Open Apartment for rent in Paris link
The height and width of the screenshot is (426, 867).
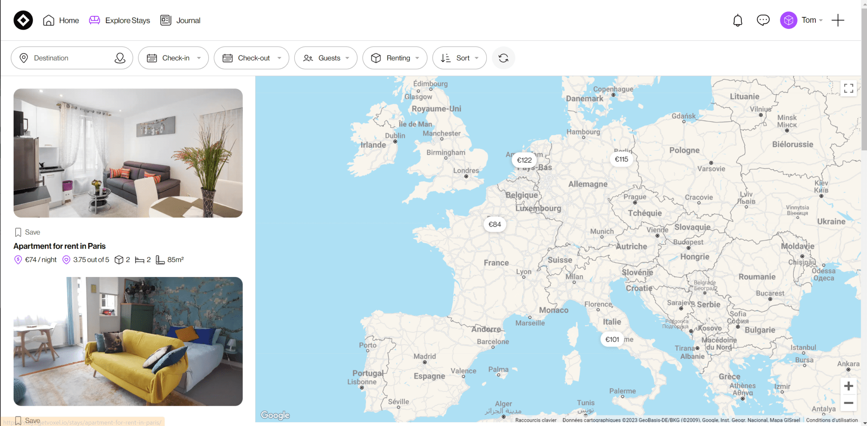59,246
